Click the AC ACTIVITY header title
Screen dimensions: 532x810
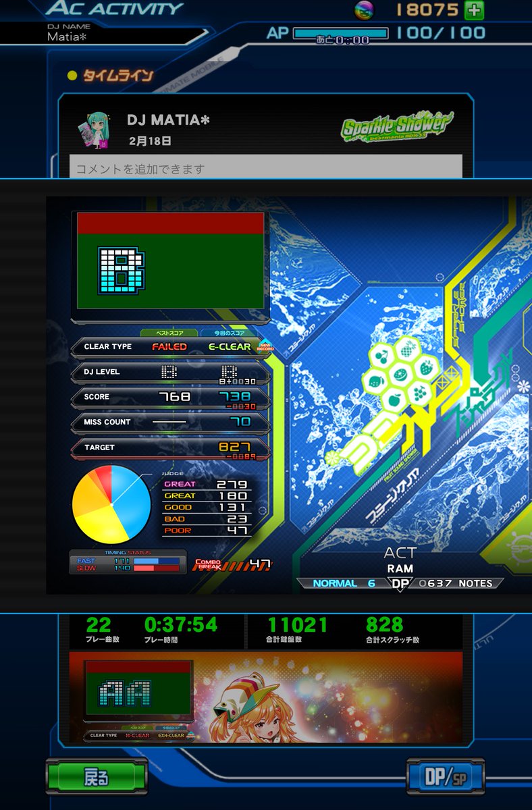click(115, 9)
